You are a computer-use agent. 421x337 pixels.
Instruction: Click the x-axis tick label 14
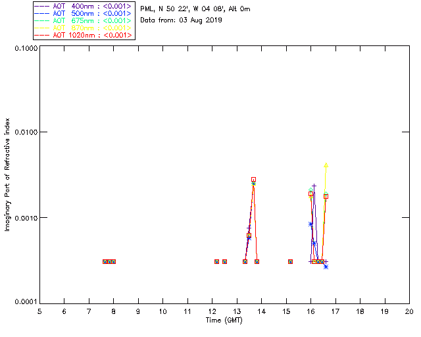(262, 311)
